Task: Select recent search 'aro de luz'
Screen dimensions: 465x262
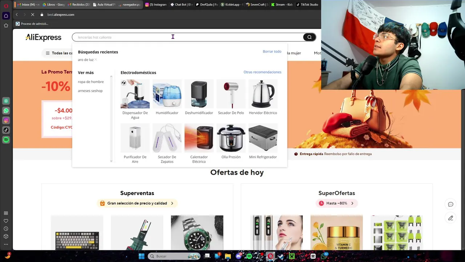Action: (86, 60)
